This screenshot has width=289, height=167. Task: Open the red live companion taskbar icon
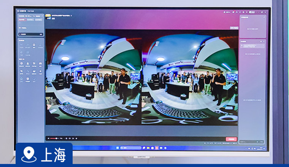(x=157, y=148)
